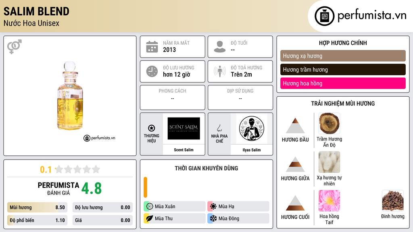Click the middle notes pyramid icon

(x=295, y=164)
